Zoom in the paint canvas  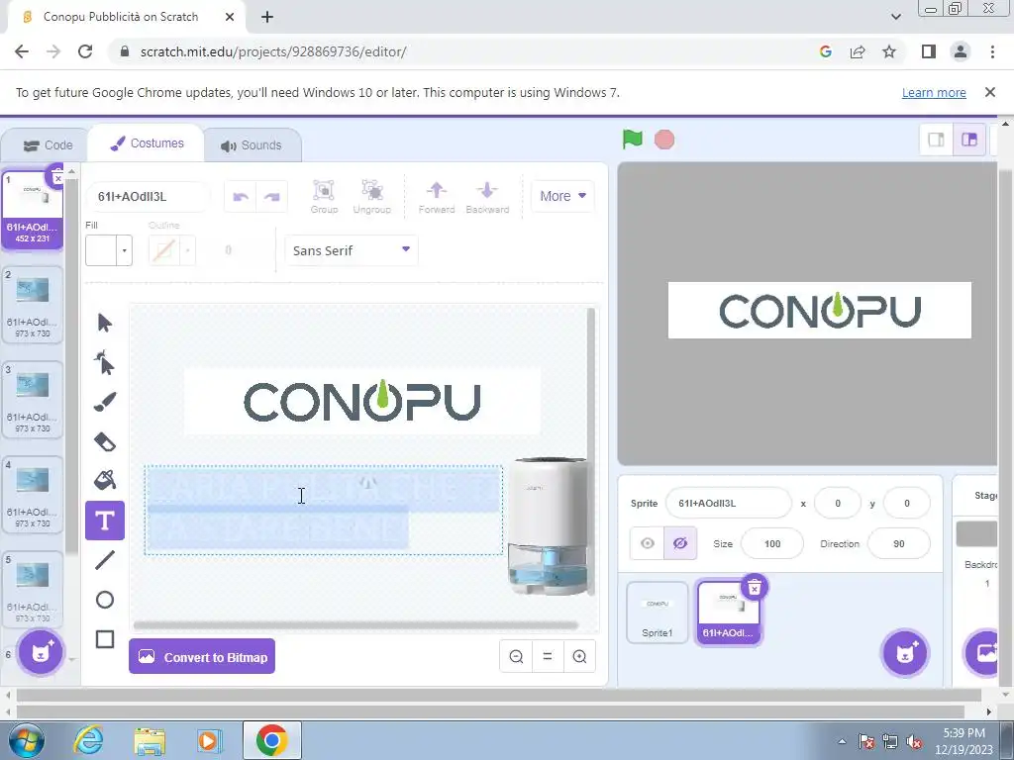coord(579,657)
